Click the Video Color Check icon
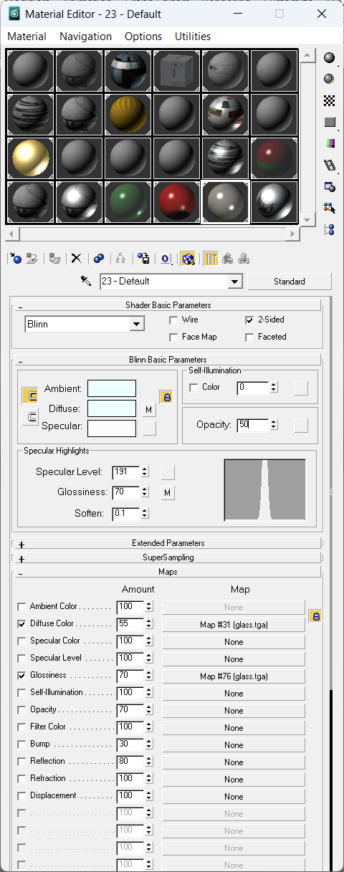 pos(329,143)
